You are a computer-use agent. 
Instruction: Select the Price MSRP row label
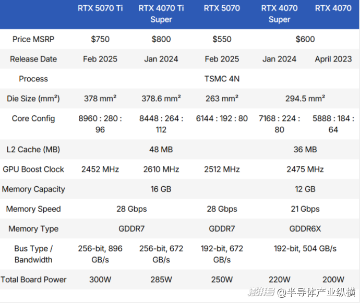pos(33,39)
